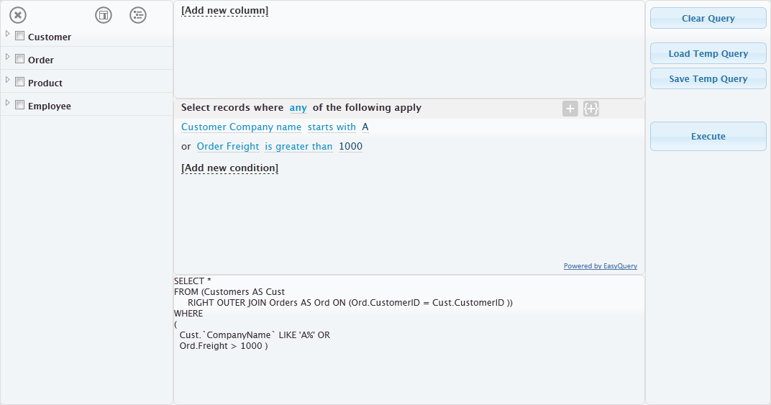Click the plus add-condition icon
The width and height of the screenshot is (771, 405).
pos(570,109)
